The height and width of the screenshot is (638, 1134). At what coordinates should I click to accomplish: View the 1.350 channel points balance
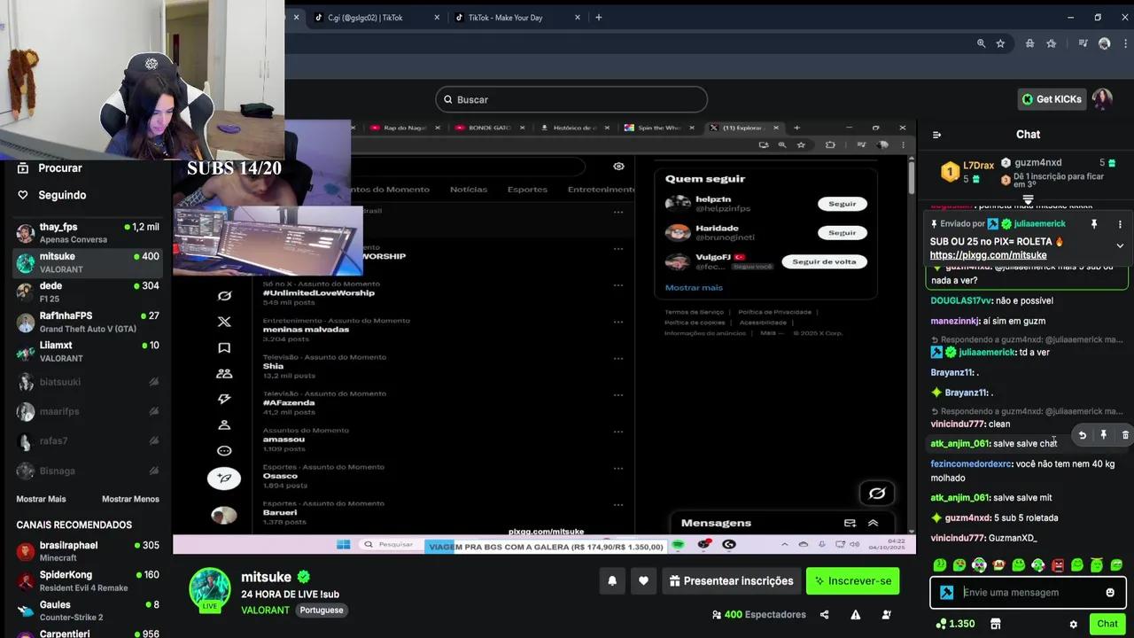click(955, 624)
